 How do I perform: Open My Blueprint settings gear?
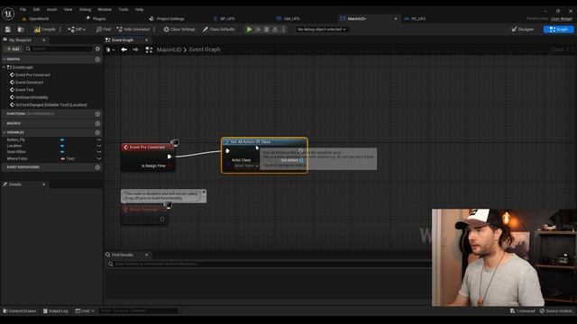tap(97, 49)
